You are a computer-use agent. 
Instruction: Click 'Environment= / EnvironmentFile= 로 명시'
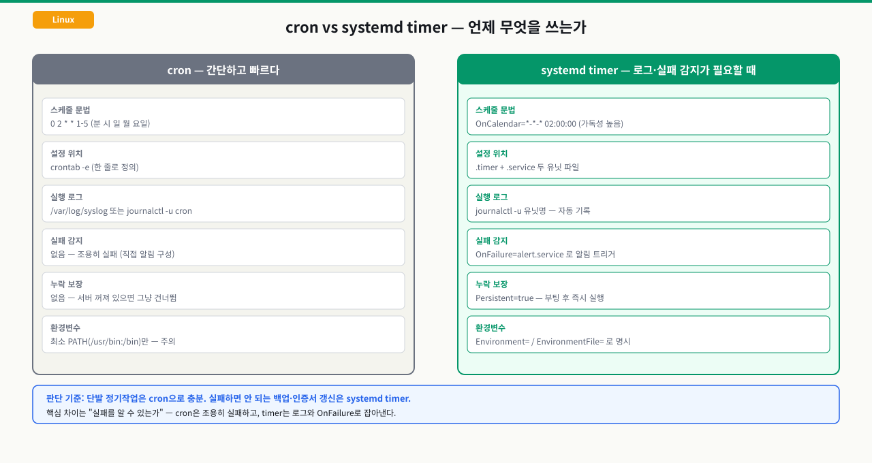coord(553,341)
